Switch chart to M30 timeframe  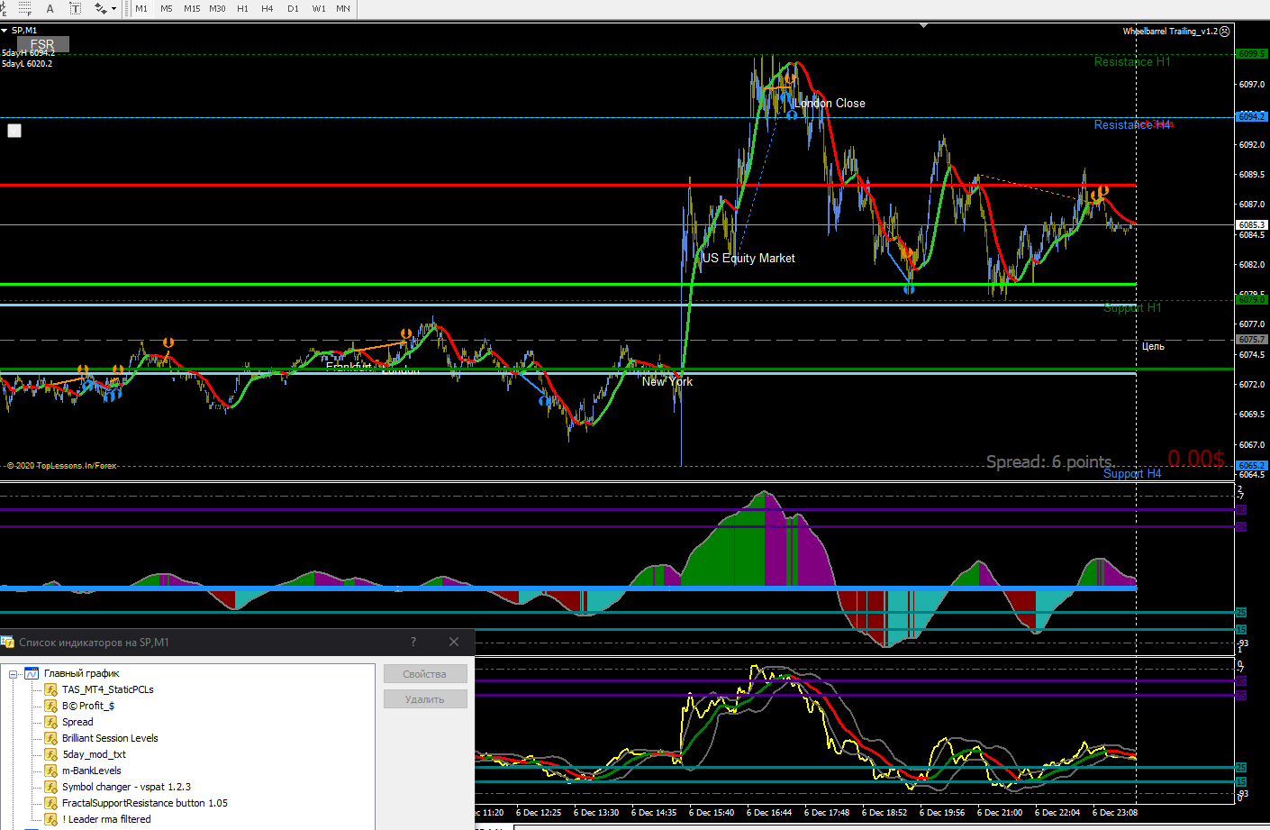click(217, 9)
